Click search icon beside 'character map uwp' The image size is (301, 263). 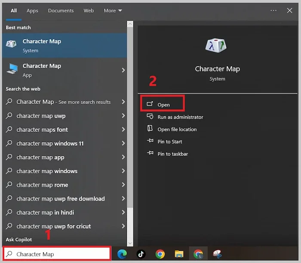(9, 116)
